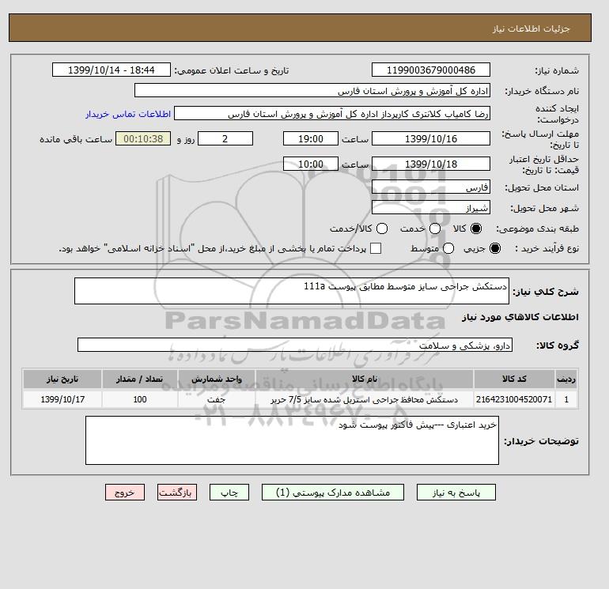Click the deadline time field 19:00
609x589 pixels.
311,138
